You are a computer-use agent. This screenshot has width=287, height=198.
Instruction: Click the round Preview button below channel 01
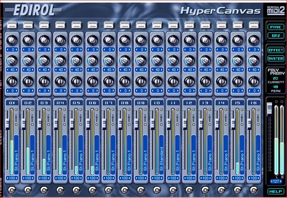(x=12, y=190)
